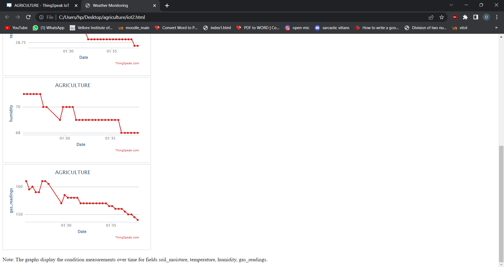The height and width of the screenshot is (267, 504).
Task: Restore down the browser window
Action: click(481, 5)
